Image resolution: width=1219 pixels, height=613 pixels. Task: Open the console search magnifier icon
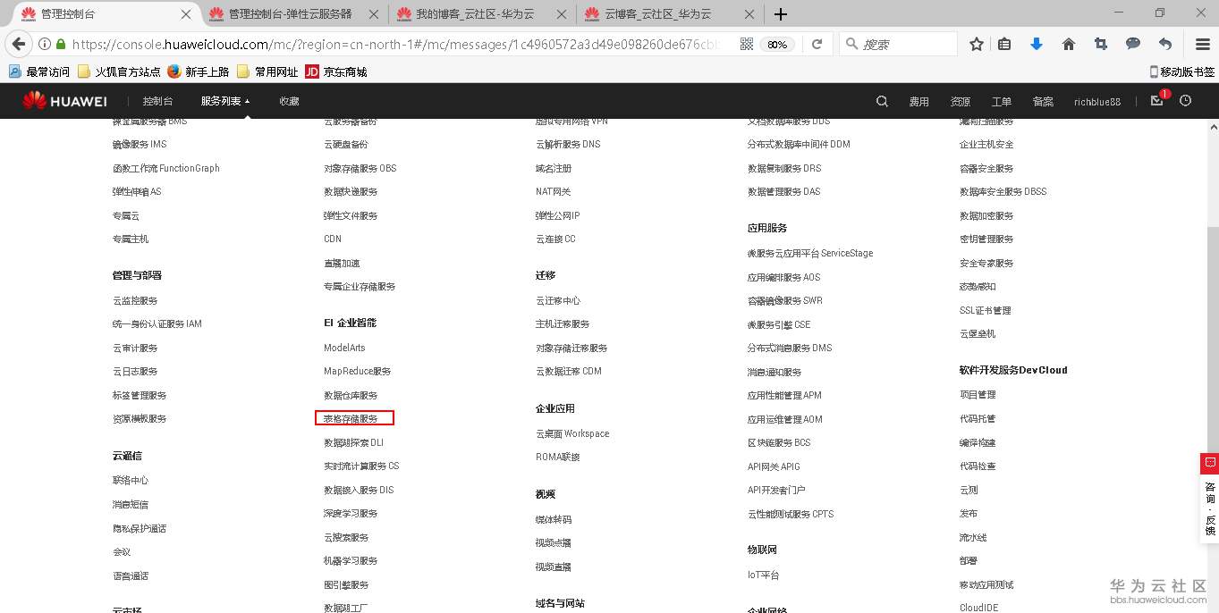click(882, 101)
